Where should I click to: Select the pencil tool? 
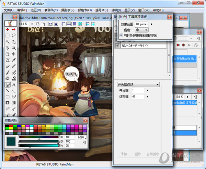14,66
